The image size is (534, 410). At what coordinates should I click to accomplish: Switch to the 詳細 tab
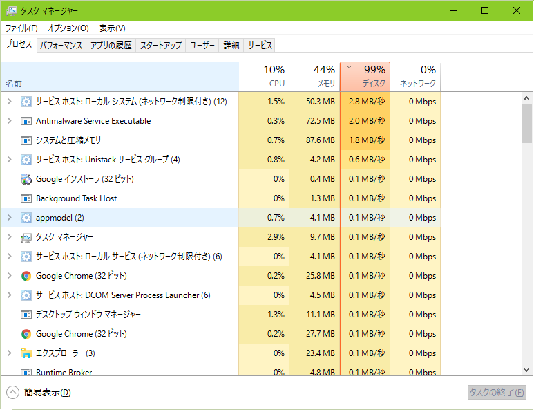click(x=231, y=46)
